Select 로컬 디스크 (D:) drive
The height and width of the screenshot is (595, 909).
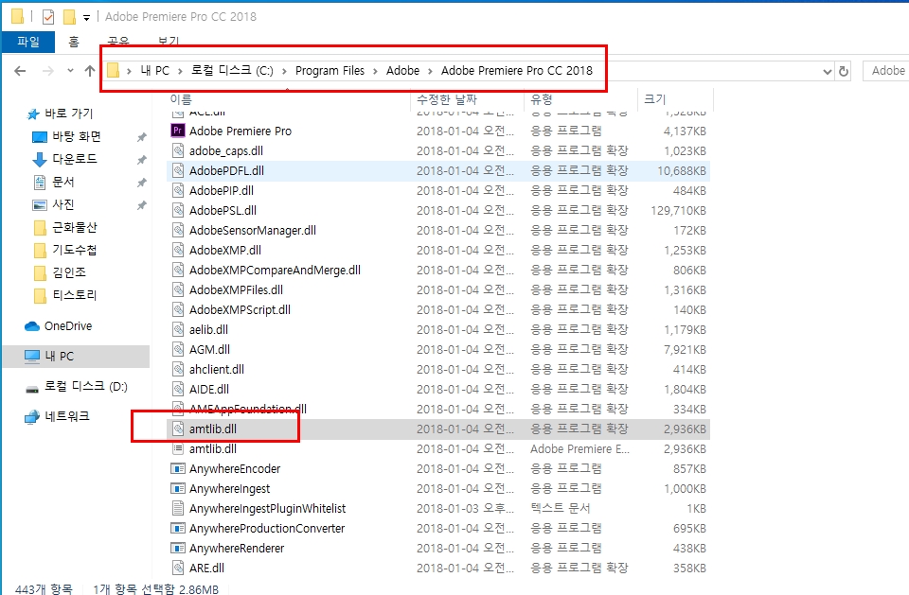click(86, 387)
